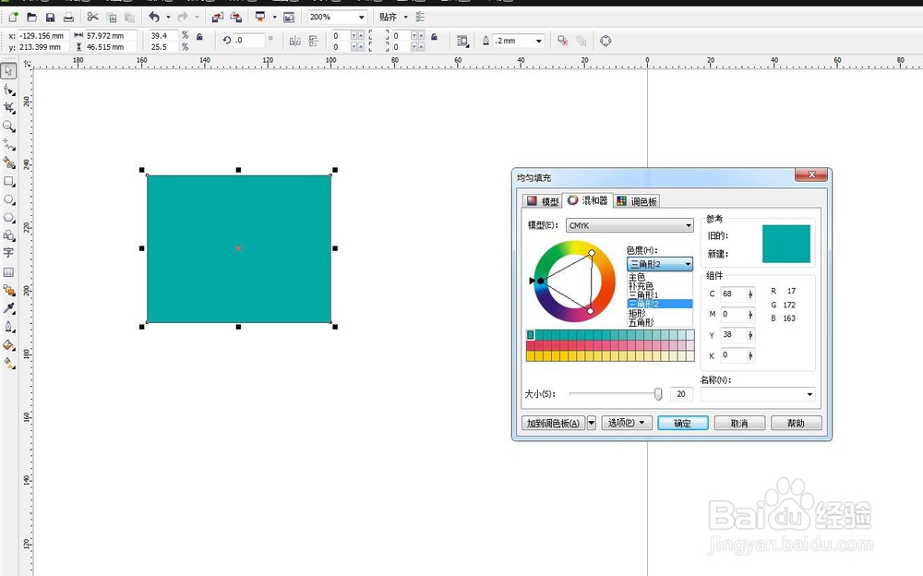Click the Import icon
Viewport: 923px width, 576px height.
tap(217, 18)
